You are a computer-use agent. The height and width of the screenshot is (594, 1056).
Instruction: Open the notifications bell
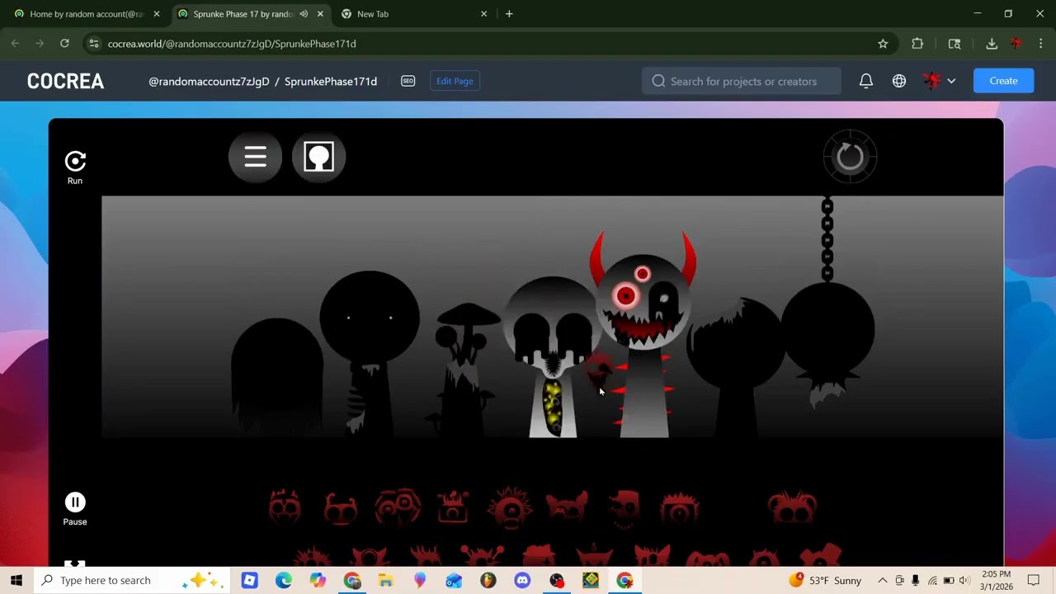click(x=866, y=81)
